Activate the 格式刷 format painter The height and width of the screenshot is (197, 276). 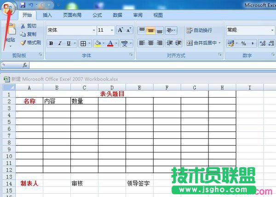pyautogui.click(x=31, y=43)
